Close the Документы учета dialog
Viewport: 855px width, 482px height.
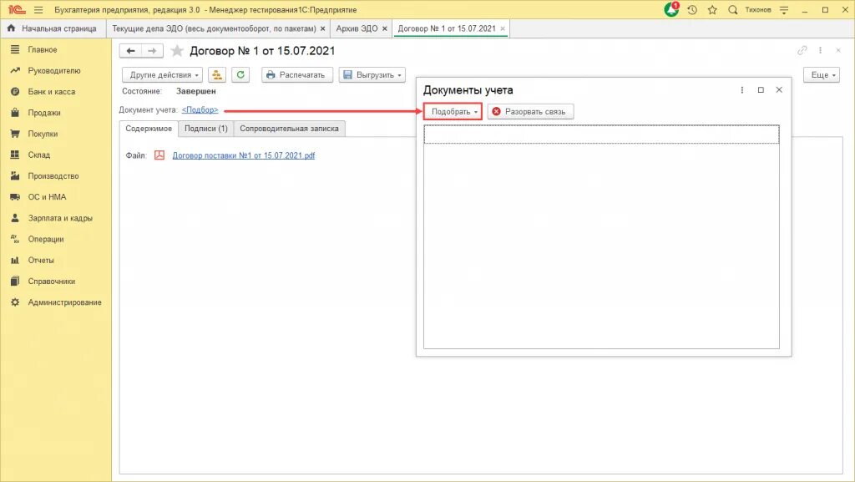click(x=779, y=90)
